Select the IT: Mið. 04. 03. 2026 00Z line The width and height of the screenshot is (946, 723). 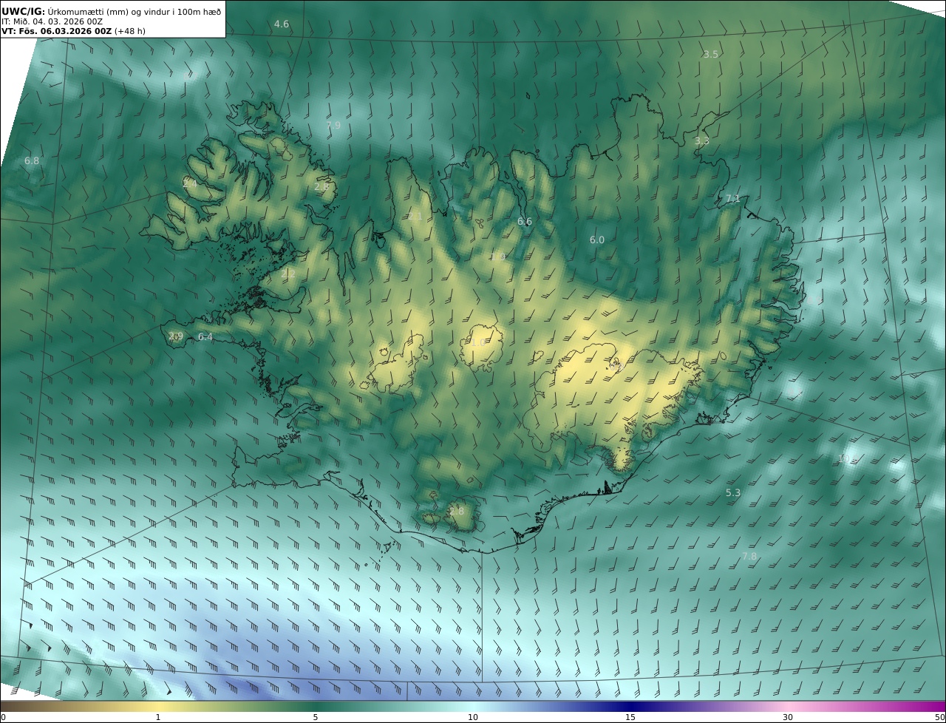(51, 21)
